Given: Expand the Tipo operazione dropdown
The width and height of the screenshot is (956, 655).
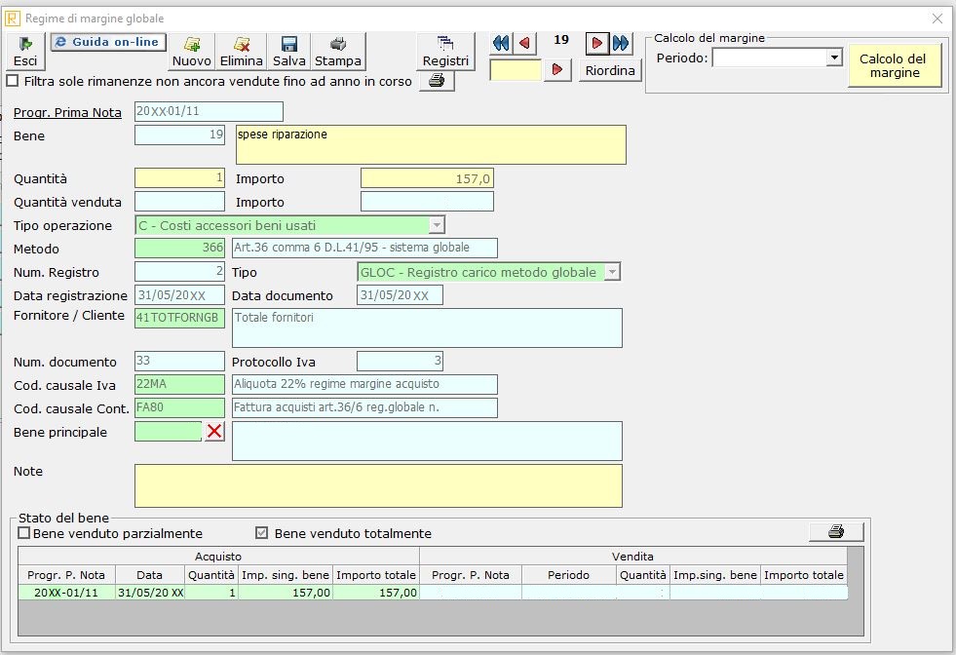Looking at the screenshot, I should [437, 225].
